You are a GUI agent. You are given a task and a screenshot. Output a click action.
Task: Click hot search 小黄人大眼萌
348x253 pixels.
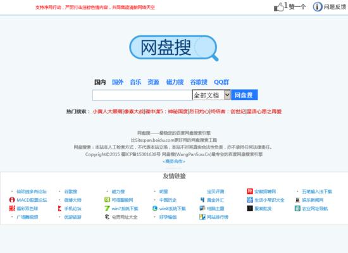pyautogui.click(x=108, y=111)
